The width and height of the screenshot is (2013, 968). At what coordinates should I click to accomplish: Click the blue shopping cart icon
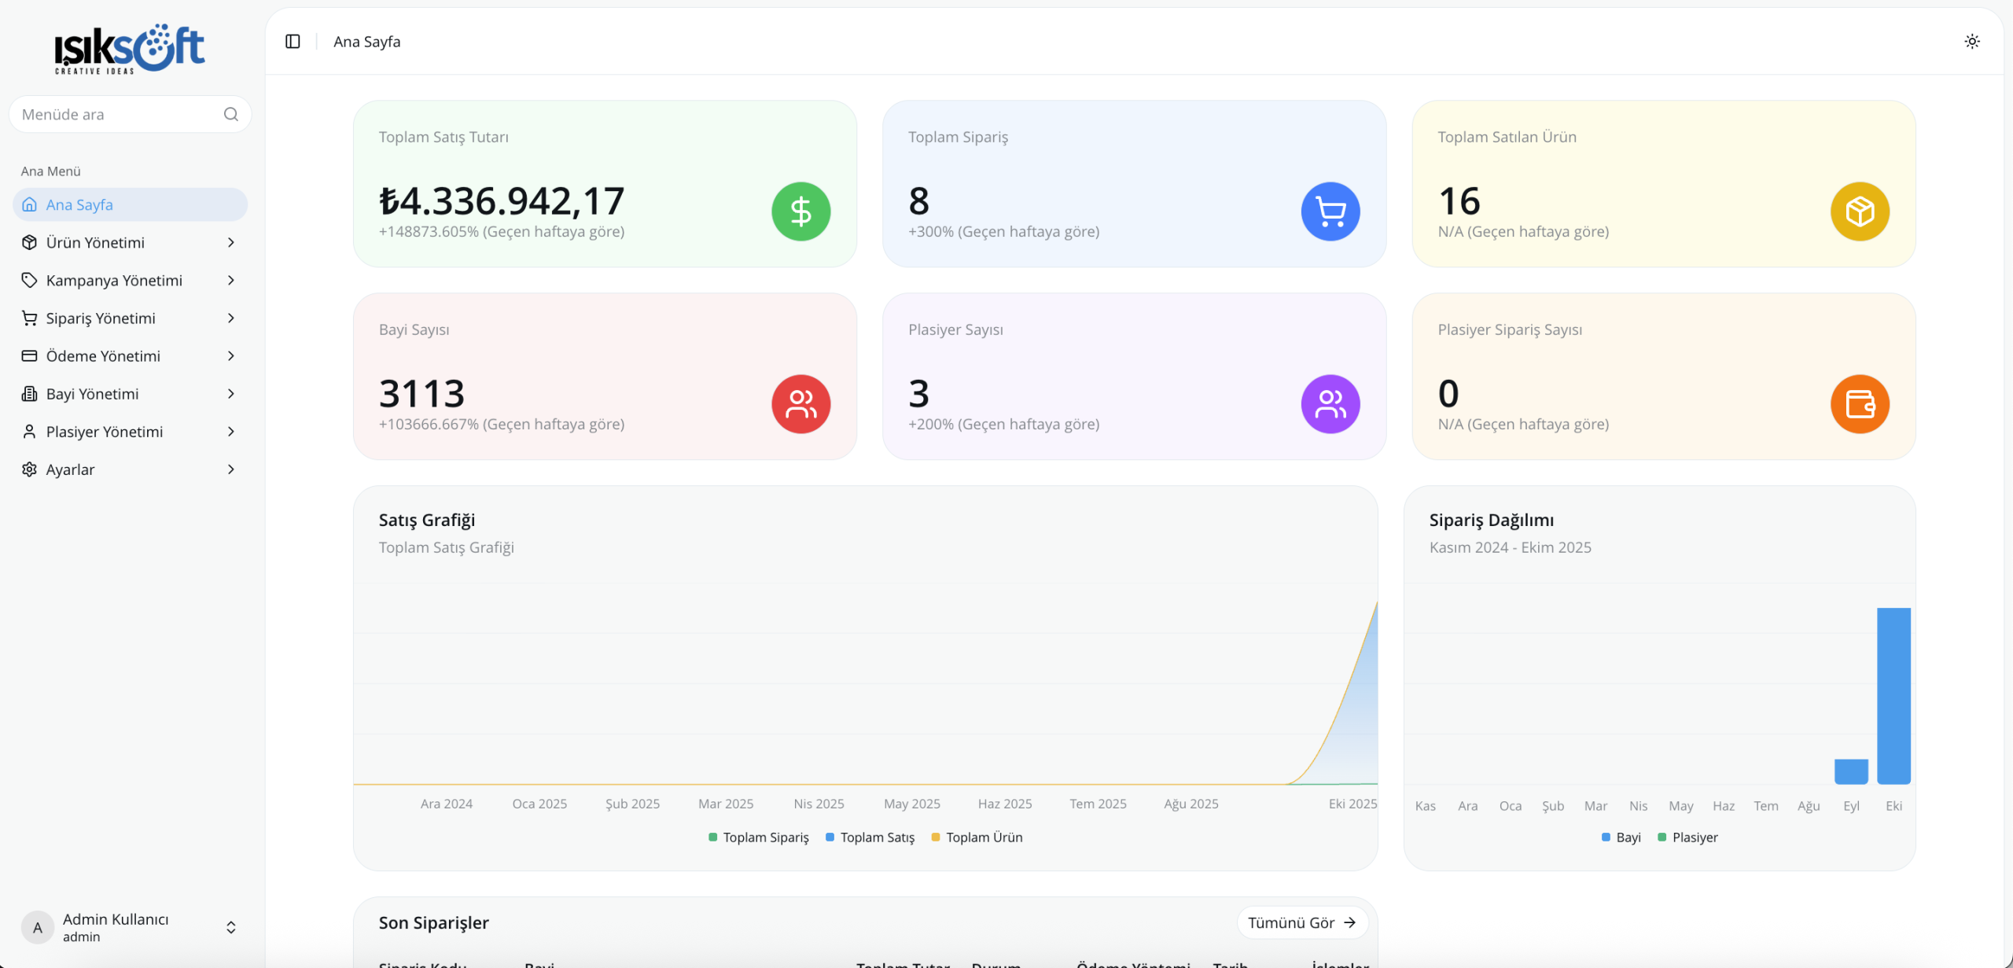point(1330,212)
